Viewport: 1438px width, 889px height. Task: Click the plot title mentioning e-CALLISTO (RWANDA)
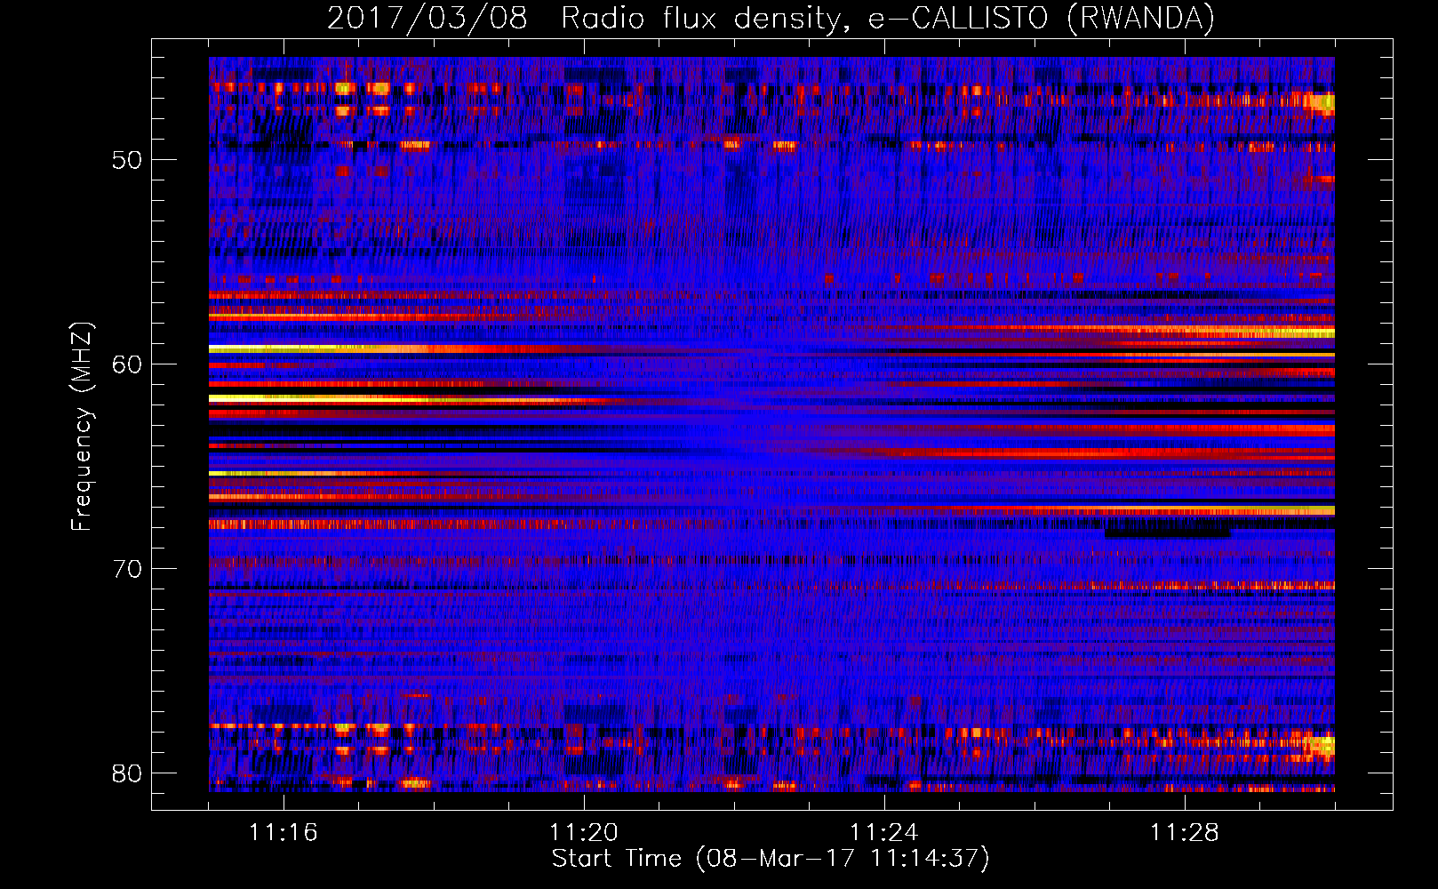771,19
